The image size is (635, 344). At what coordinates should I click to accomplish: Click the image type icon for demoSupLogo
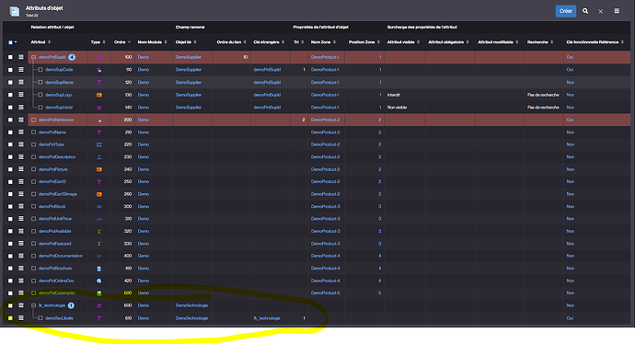point(98,95)
